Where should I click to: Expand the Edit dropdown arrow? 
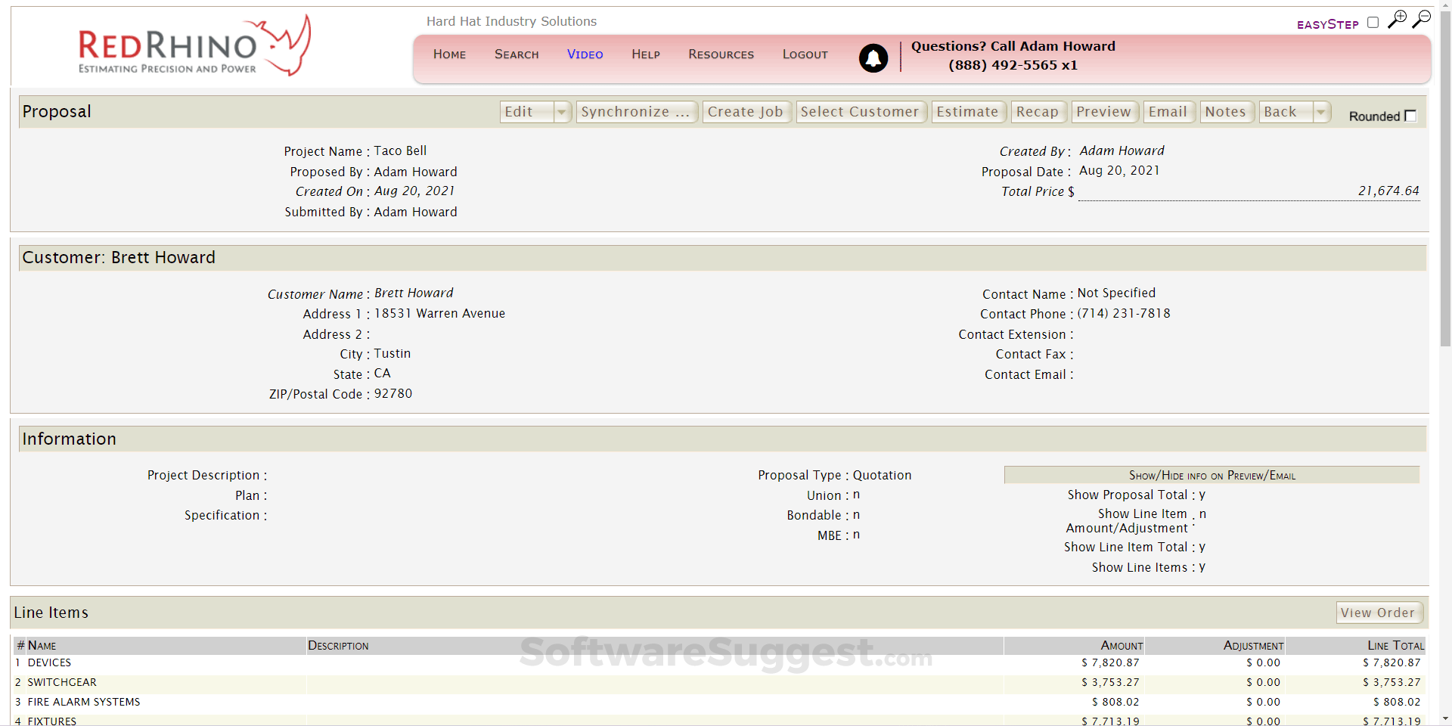point(562,112)
